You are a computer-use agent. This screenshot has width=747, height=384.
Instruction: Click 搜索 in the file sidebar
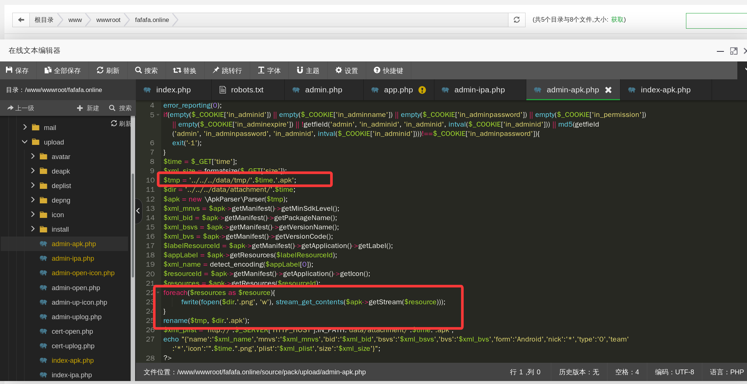tap(120, 108)
